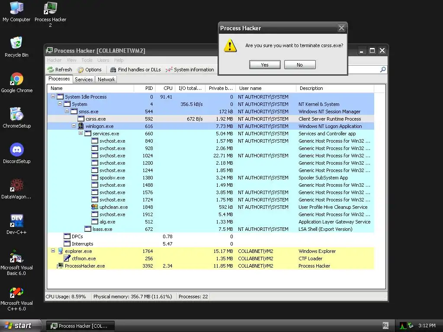Sort by the User name column

tap(266, 88)
